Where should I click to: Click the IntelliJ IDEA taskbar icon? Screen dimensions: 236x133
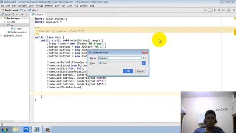37,130
